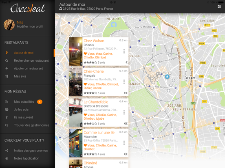Click the orange notification badge on Mes actualités

pyautogui.click(x=40, y=102)
